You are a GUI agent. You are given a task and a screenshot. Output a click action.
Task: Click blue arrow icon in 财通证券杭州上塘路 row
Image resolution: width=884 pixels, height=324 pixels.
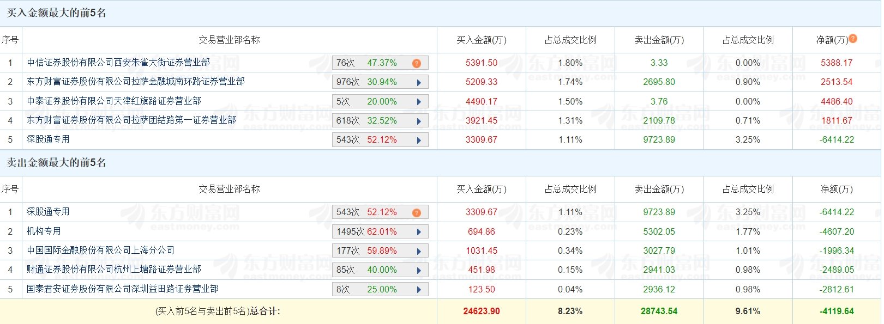coord(419,270)
